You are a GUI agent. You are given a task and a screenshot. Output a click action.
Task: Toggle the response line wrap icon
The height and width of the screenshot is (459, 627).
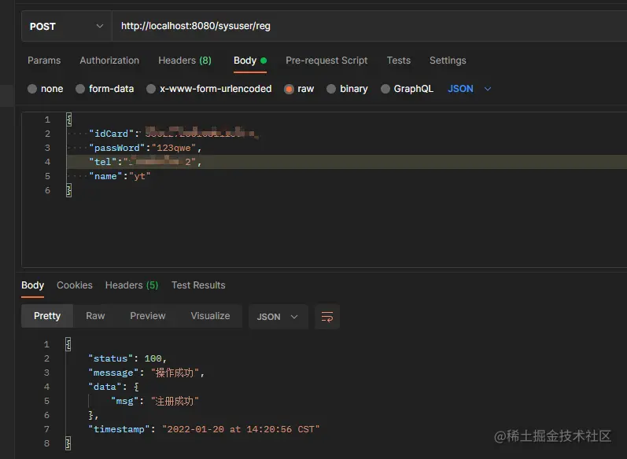[327, 317]
